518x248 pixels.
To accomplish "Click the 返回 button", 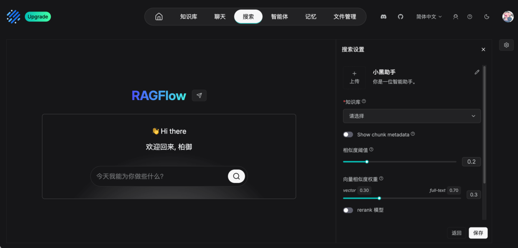I will [457, 233].
